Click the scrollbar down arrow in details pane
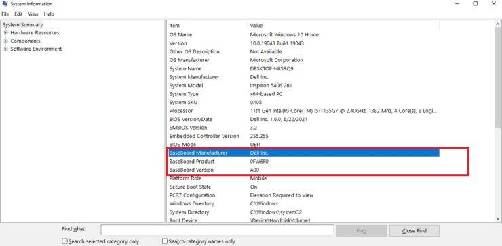The height and width of the screenshot is (246, 502). click(498, 218)
